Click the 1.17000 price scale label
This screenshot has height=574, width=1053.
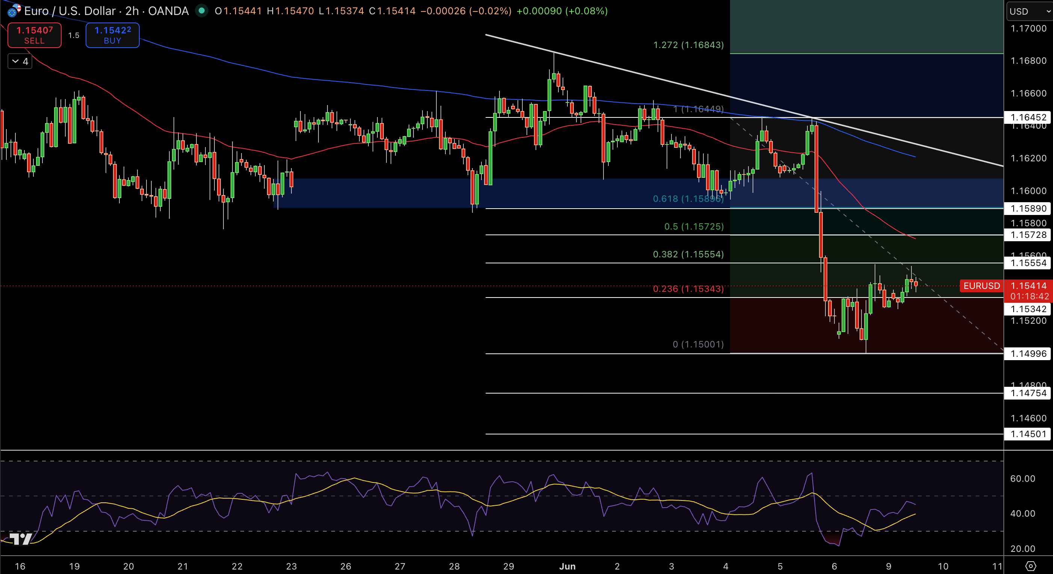point(1029,28)
